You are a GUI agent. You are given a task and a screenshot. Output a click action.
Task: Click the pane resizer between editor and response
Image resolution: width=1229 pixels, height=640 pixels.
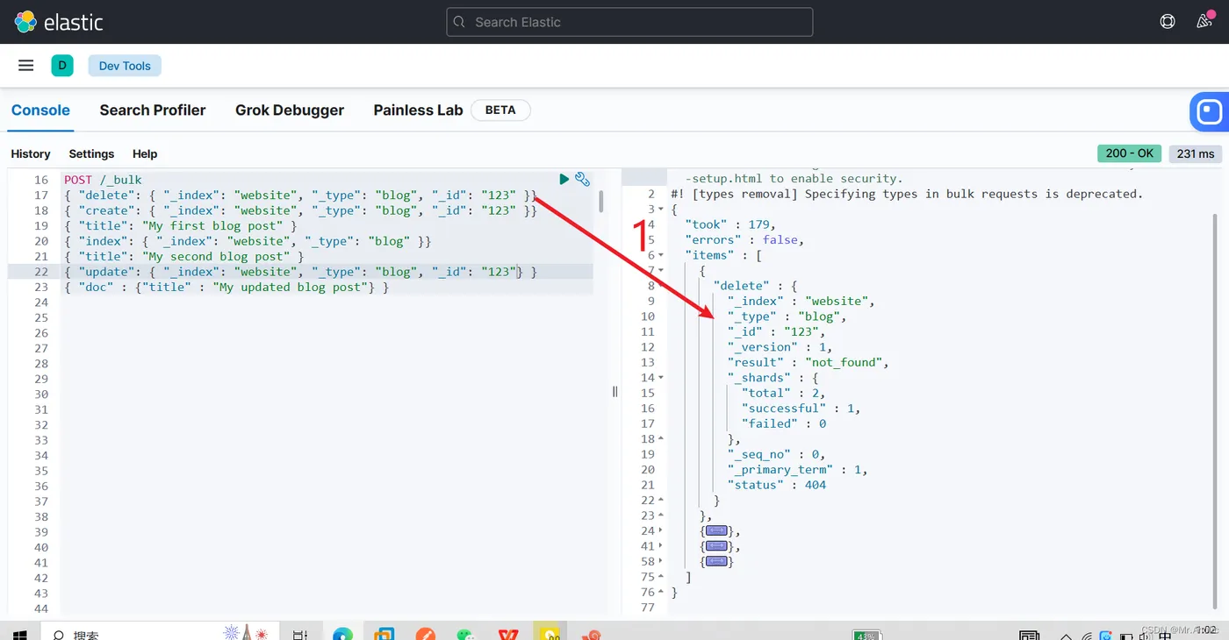614,391
